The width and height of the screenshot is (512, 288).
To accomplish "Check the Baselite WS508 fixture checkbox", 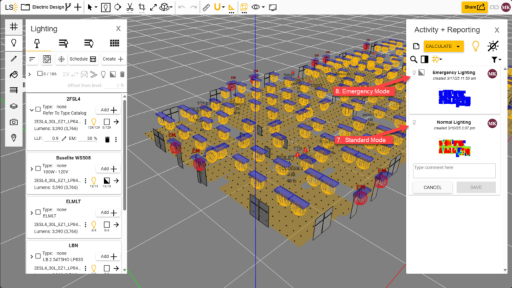I will tap(38, 169).
